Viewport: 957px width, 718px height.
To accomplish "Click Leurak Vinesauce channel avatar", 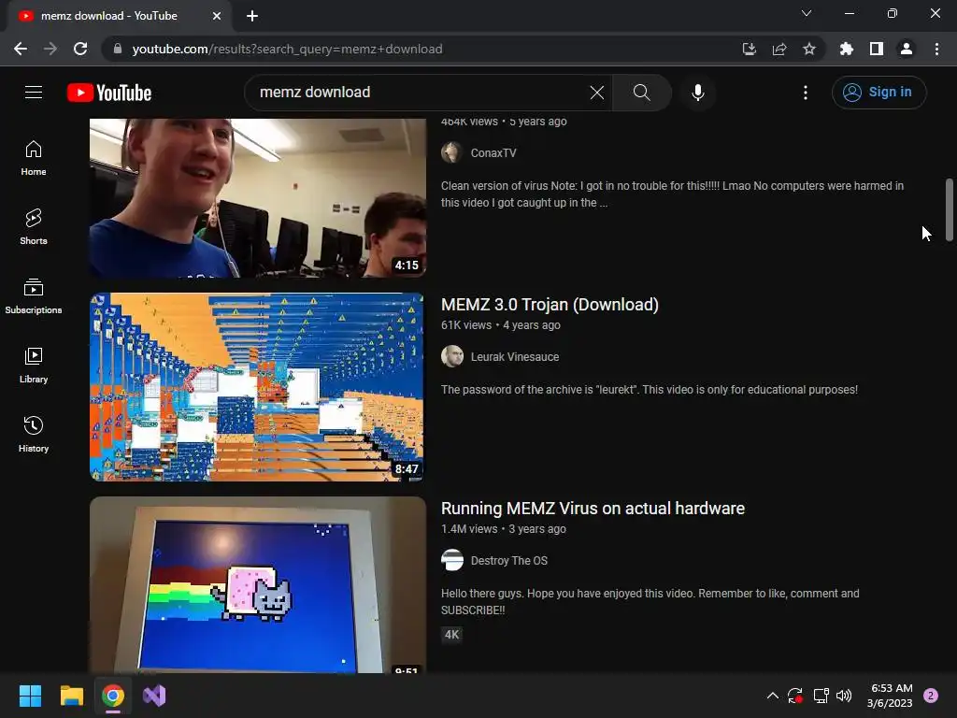I will (452, 356).
